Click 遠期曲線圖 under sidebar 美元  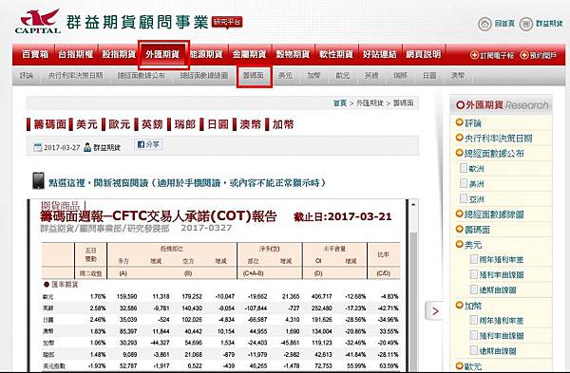(x=498, y=290)
